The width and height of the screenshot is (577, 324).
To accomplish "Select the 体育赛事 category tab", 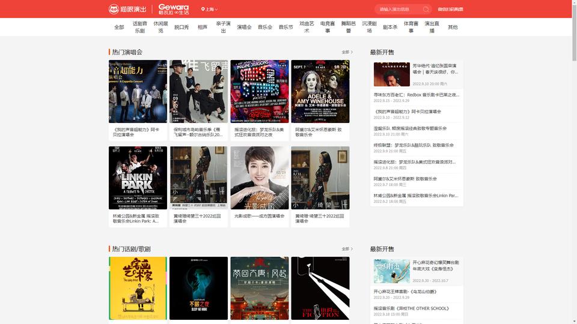I will pos(411,27).
